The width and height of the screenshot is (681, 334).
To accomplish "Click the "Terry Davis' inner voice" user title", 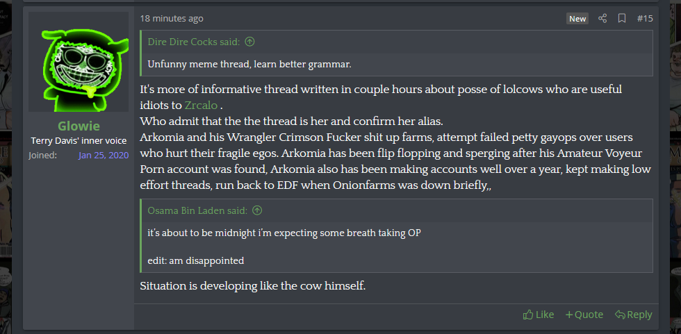I will [79, 141].
